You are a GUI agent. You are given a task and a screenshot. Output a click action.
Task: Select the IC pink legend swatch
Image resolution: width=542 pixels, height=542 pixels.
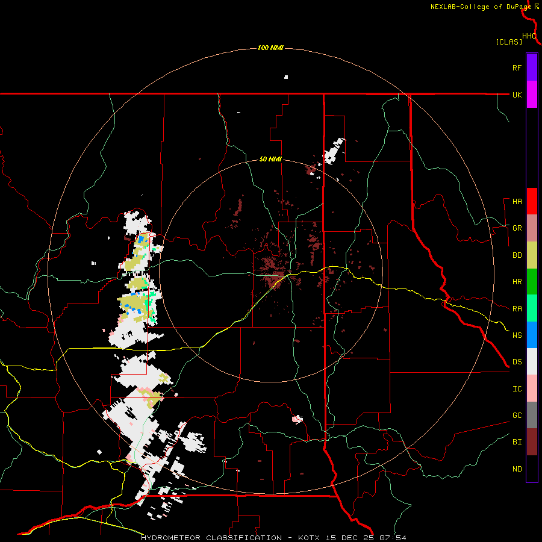532,388
